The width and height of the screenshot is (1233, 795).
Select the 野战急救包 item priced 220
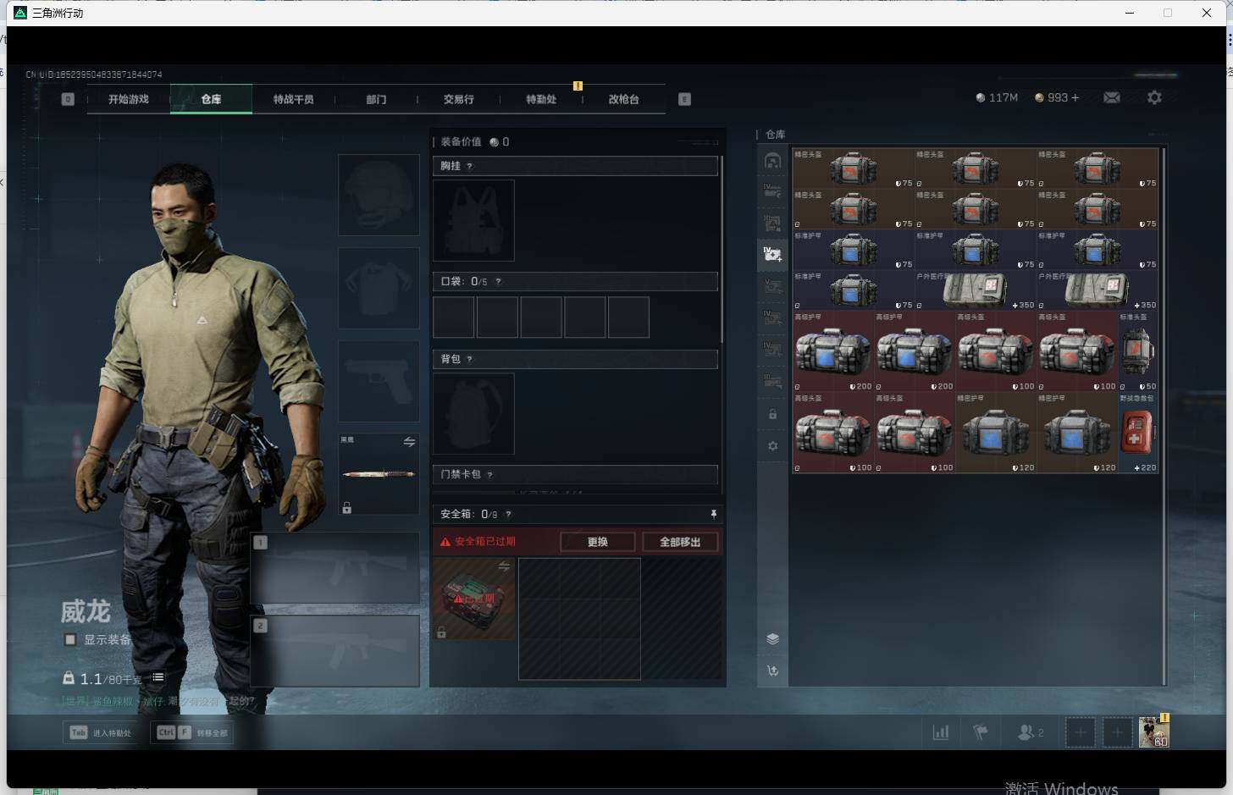1138,432
